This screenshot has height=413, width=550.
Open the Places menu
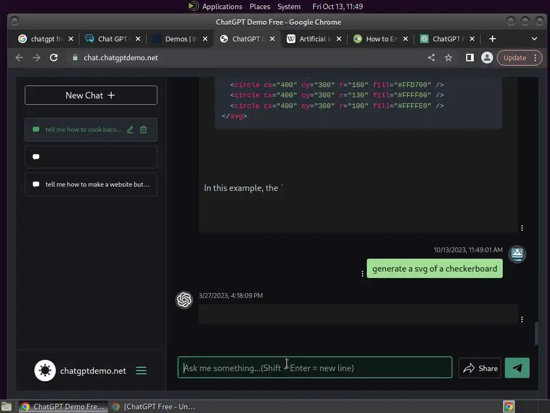260,6
